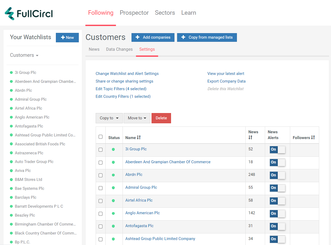Sort table by Name column arrows

(x=139, y=137)
